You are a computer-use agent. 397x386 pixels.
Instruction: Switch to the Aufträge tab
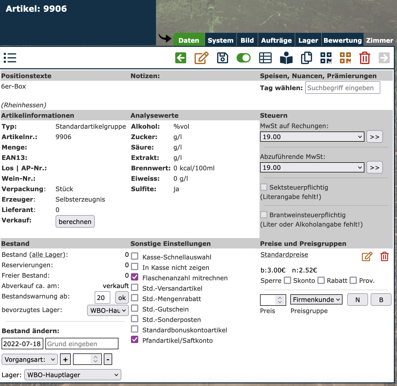(x=276, y=40)
